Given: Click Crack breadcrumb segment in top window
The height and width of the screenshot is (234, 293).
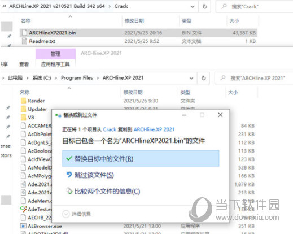Looking at the screenshot, I should [x=121, y=6].
